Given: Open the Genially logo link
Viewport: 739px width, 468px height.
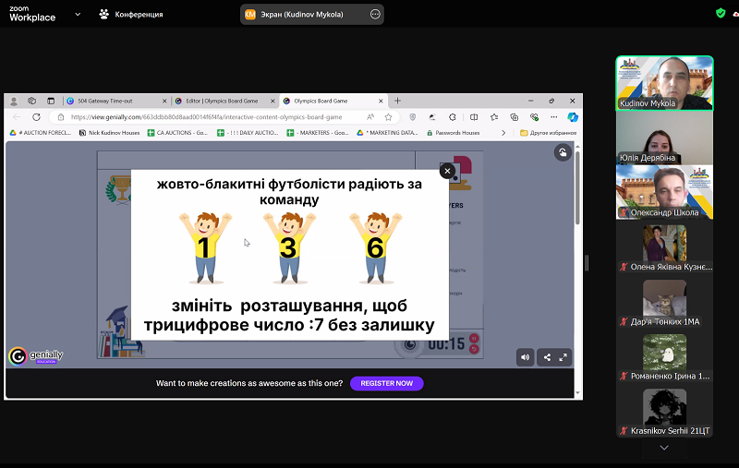Looking at the screenshot, I should pos(36,356).
